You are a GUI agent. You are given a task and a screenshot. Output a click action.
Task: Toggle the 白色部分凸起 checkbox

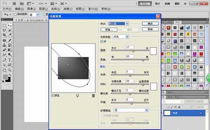[x=102, y=115]
